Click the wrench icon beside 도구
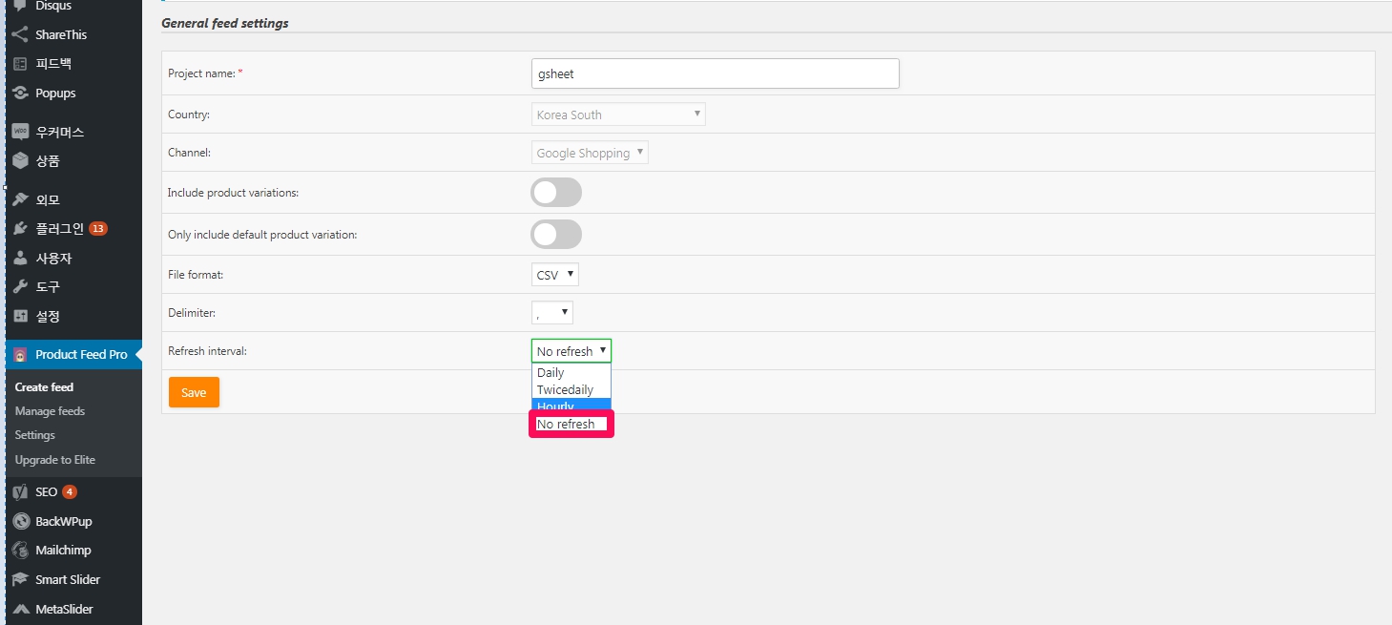Viewport: 1392px width, 625px height. click(x=20, y=287)
